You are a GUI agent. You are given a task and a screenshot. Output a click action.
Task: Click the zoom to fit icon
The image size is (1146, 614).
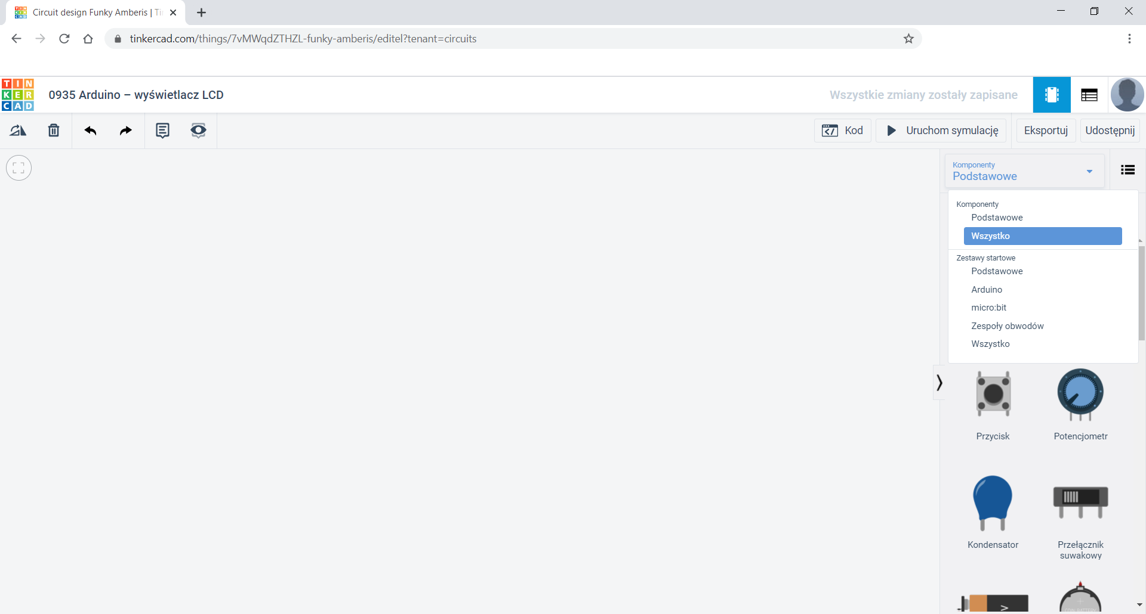19,168
